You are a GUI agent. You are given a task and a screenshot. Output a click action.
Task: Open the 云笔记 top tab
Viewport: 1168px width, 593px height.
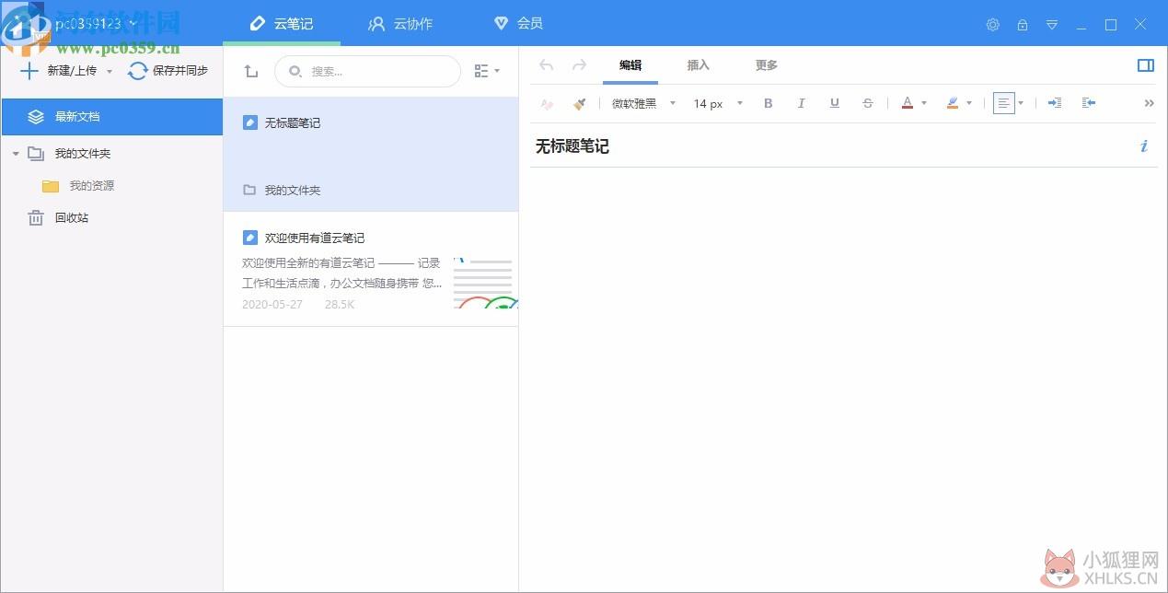(x=282, y=23)
